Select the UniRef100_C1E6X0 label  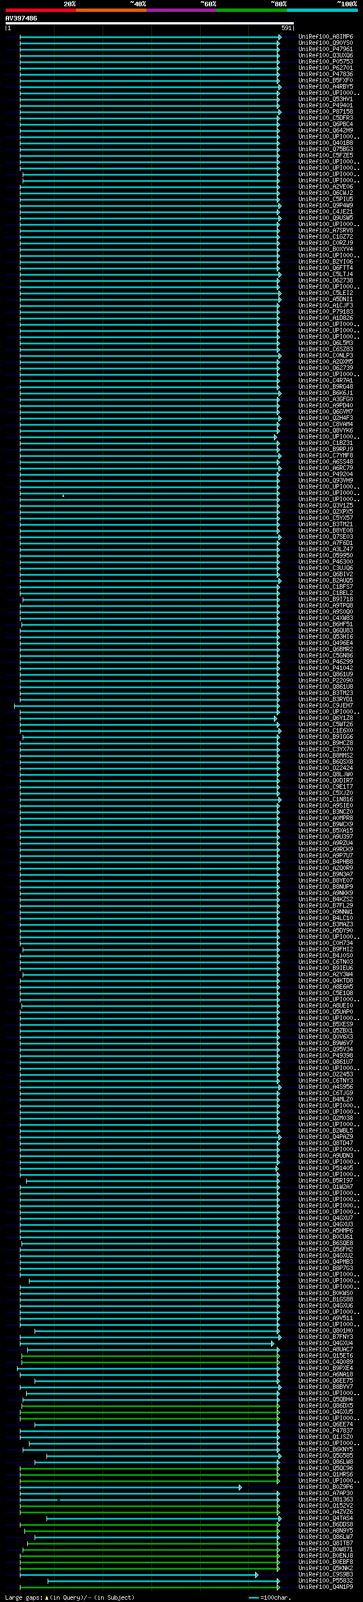pos(326,731)
